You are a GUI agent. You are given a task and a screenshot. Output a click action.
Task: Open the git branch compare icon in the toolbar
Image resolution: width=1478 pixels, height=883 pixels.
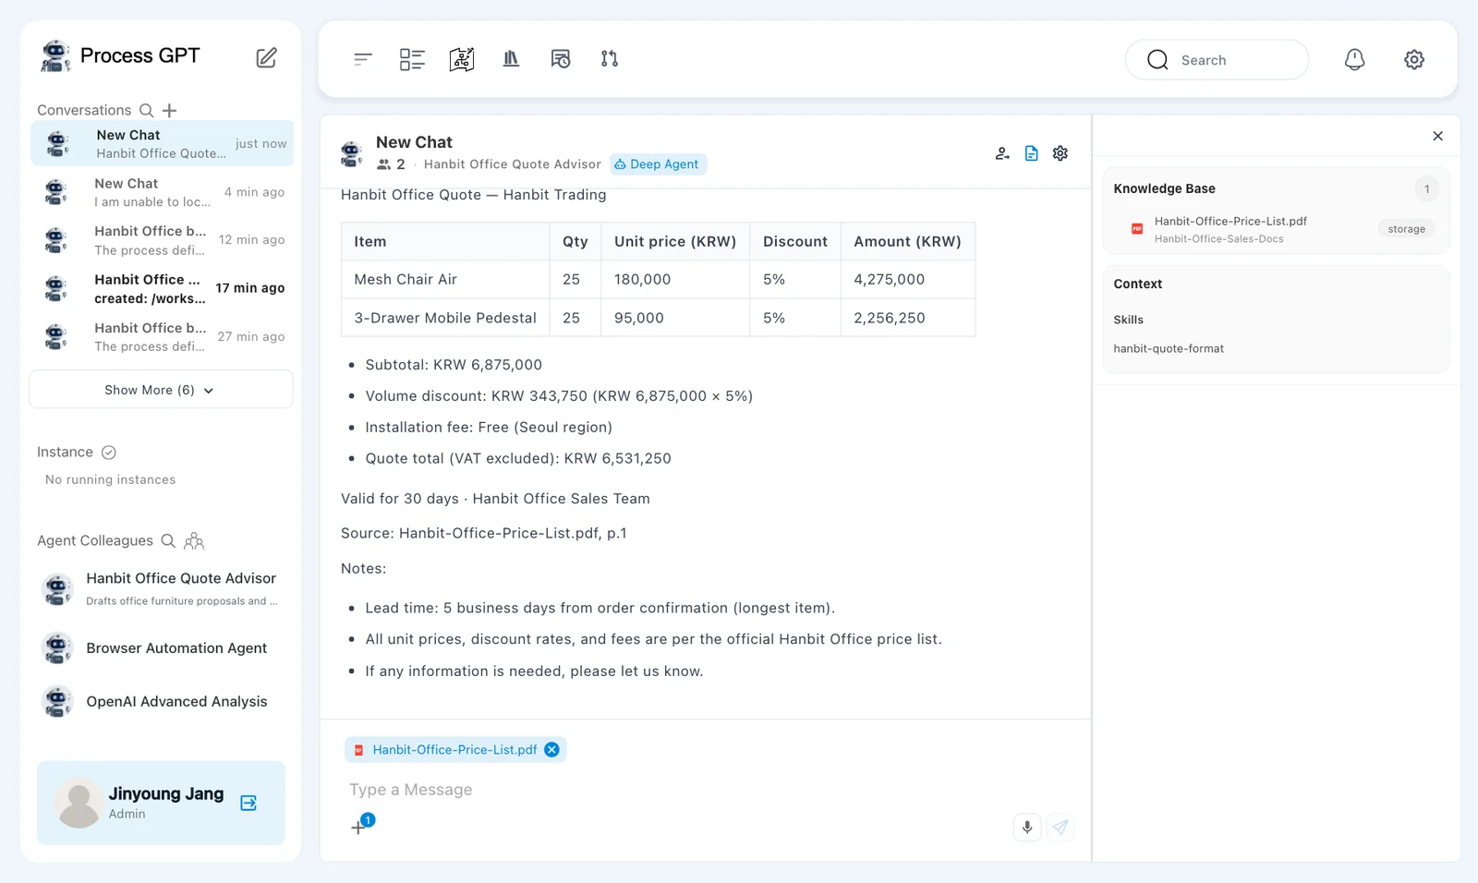[610, 59]
